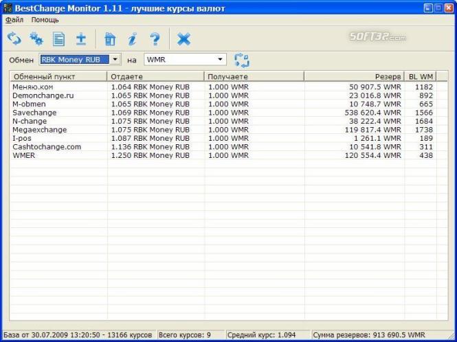Click the 1.136 RBK Money RUB cell
This screenshot has width=457, height=342.
(151, 147)
